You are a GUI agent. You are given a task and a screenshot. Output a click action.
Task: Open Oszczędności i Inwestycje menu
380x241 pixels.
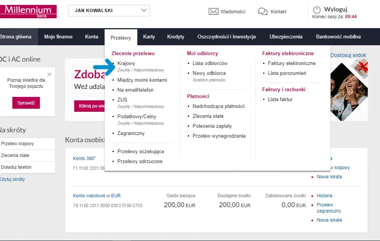[x=226, y=36]
